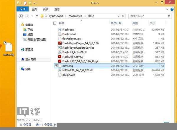Click the Properties quick access icon
The image size is (177, 130).
pos(25,3)
